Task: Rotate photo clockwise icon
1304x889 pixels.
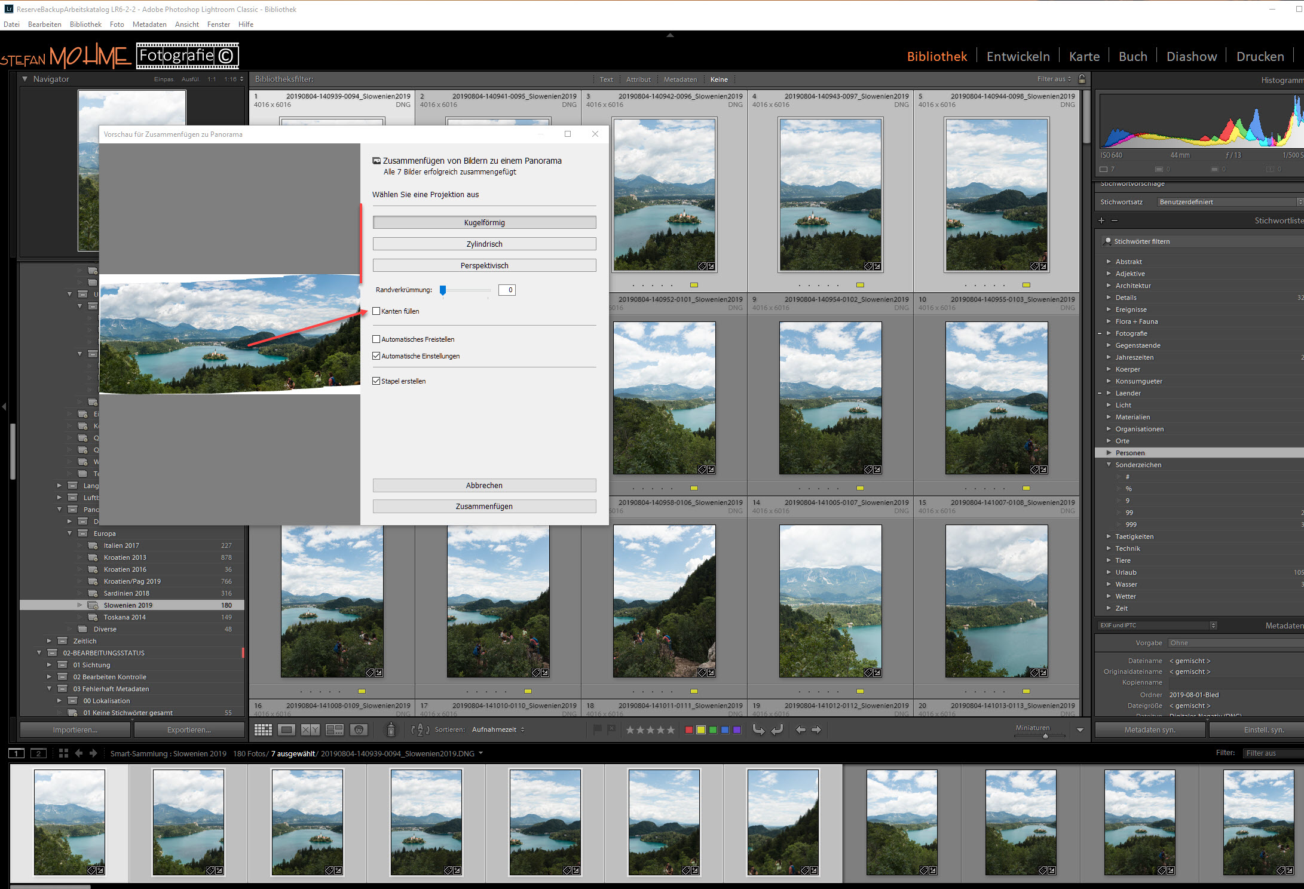Action: tap(777, 729)
